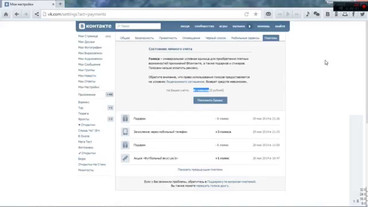Viewport: 368px width, 207px height.
Task: Click the browser forward arrow
Action: click(26, 14)
